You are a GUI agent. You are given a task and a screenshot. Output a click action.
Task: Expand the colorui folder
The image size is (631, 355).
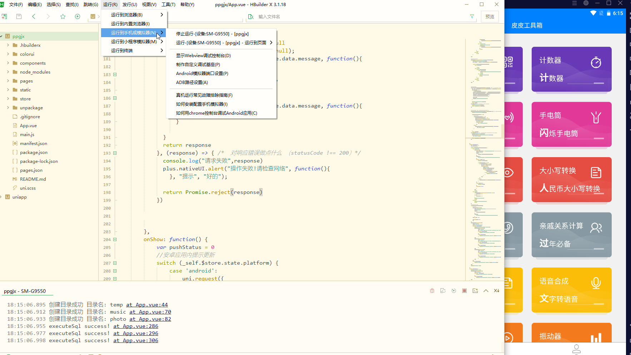click(x=8, y=54)
